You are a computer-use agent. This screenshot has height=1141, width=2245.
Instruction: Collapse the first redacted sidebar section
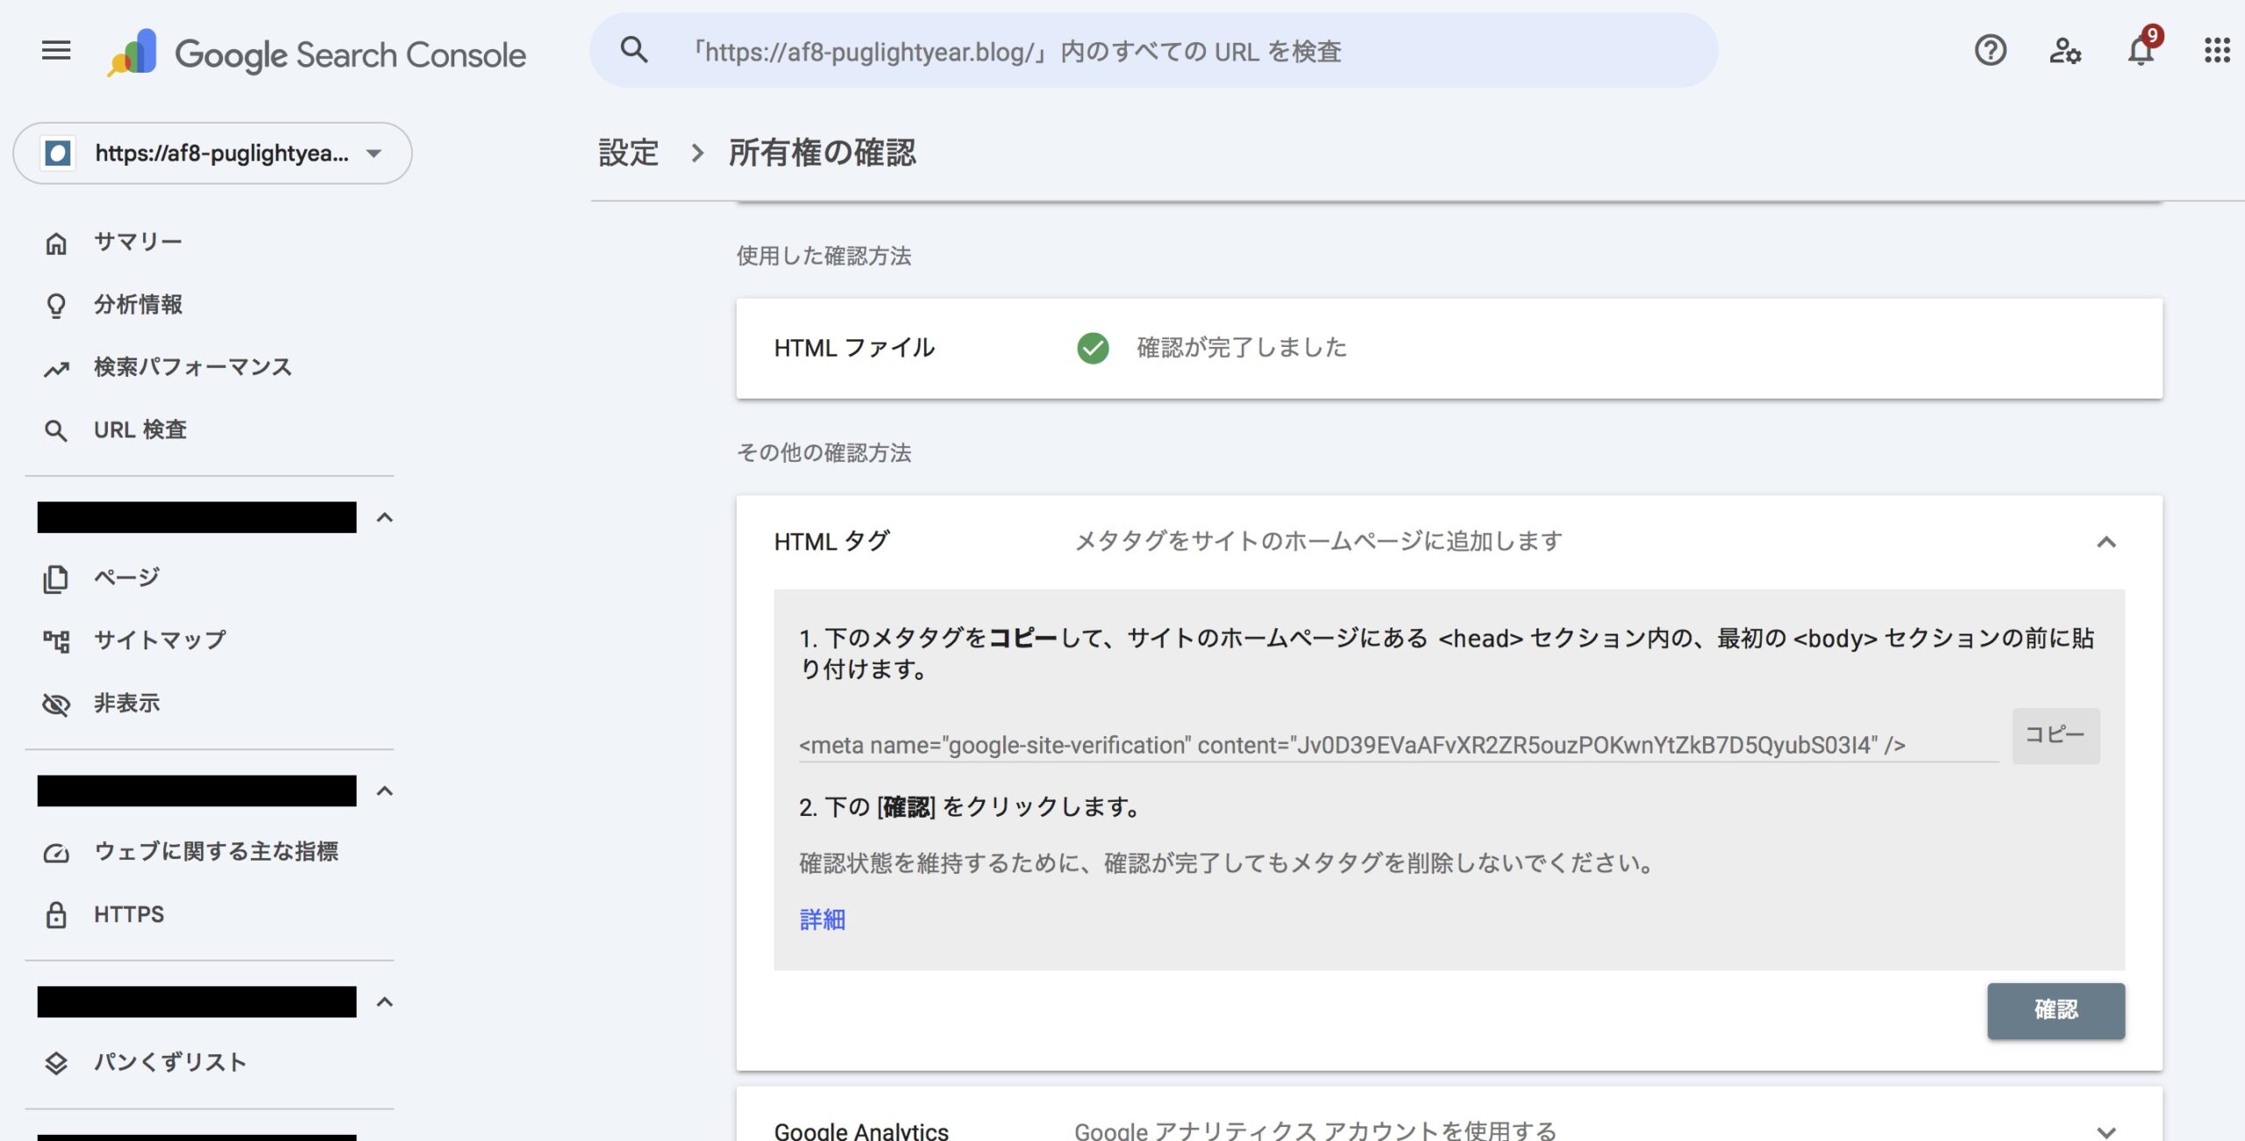click(x=384, y=518)
